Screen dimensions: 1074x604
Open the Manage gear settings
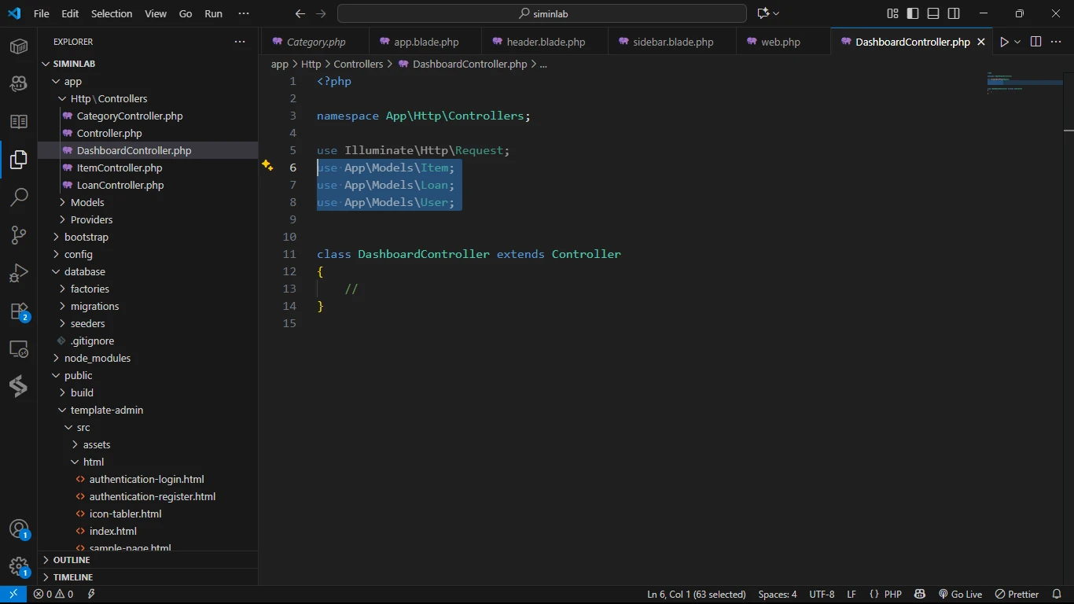coord(19,567)
